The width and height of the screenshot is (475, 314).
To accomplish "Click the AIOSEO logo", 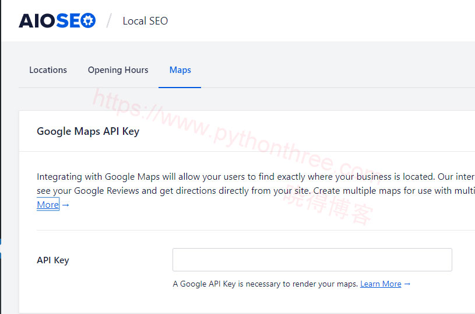I will click(x=57, y=21).
